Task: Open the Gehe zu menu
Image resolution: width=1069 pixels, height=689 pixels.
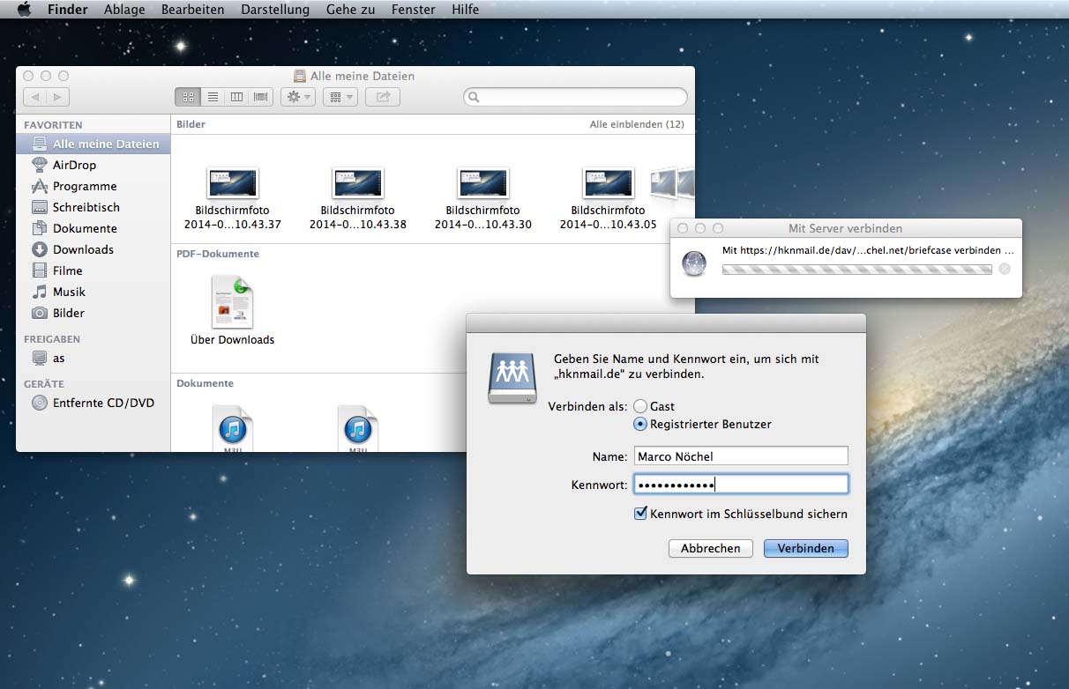Action: click(350, 10)
